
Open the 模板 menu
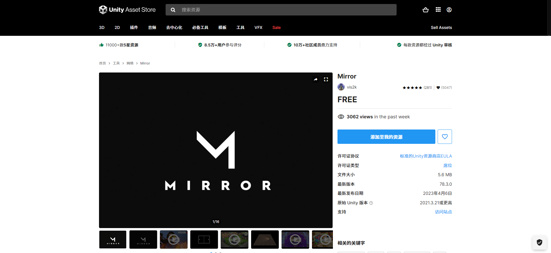pyautogui.click(x=222, y=28)
